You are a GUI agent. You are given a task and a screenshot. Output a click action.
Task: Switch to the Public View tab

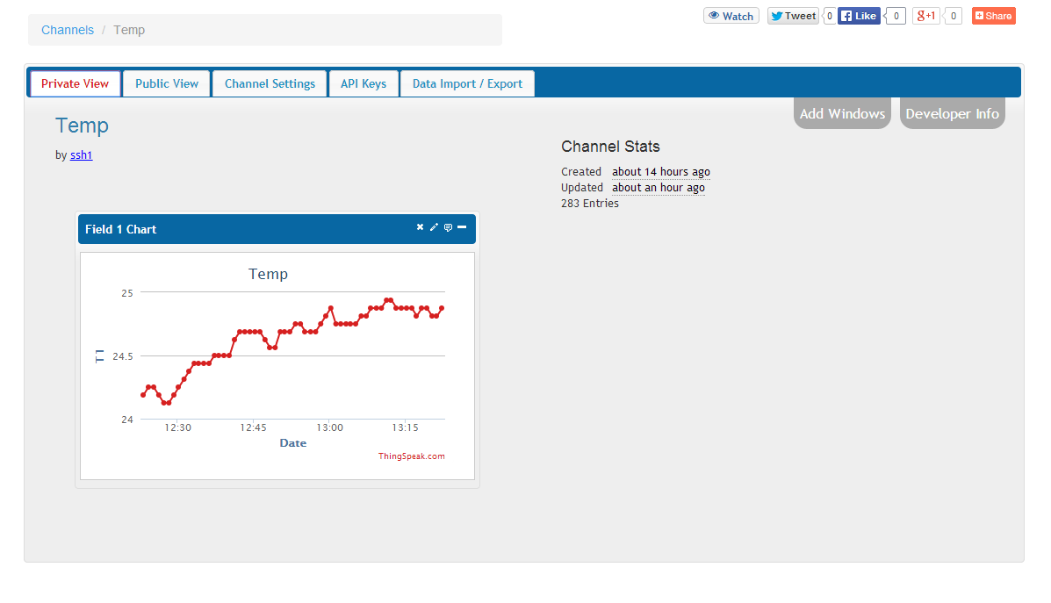(x=167, y=83)
